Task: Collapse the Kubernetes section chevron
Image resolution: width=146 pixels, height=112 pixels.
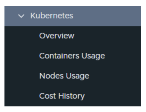Action: (x=21, y=16)
